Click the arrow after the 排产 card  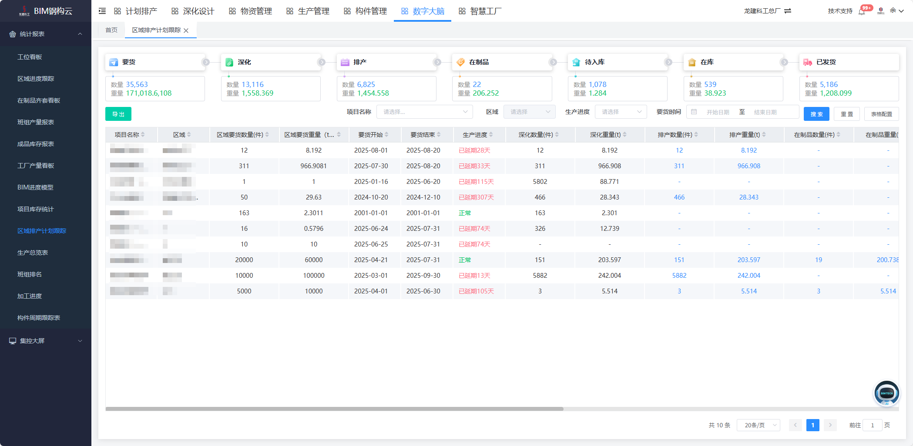(437, 62)
